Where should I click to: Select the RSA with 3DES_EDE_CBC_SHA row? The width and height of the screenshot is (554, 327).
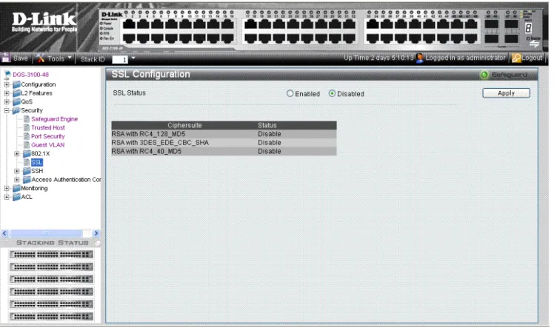(x=224, y=143)
